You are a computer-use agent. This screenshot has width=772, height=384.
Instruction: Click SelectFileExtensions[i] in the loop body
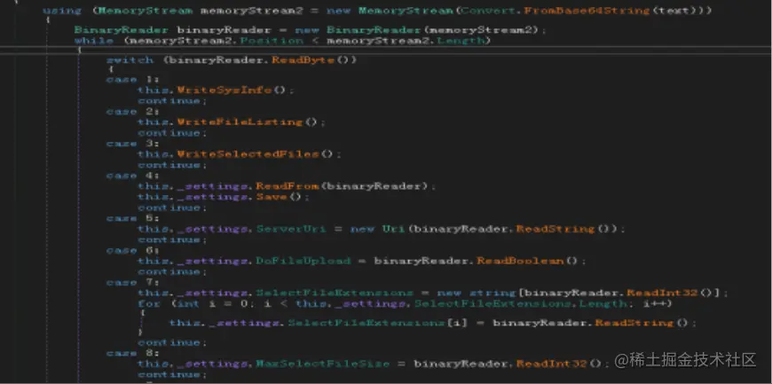(x=378, y=323)
